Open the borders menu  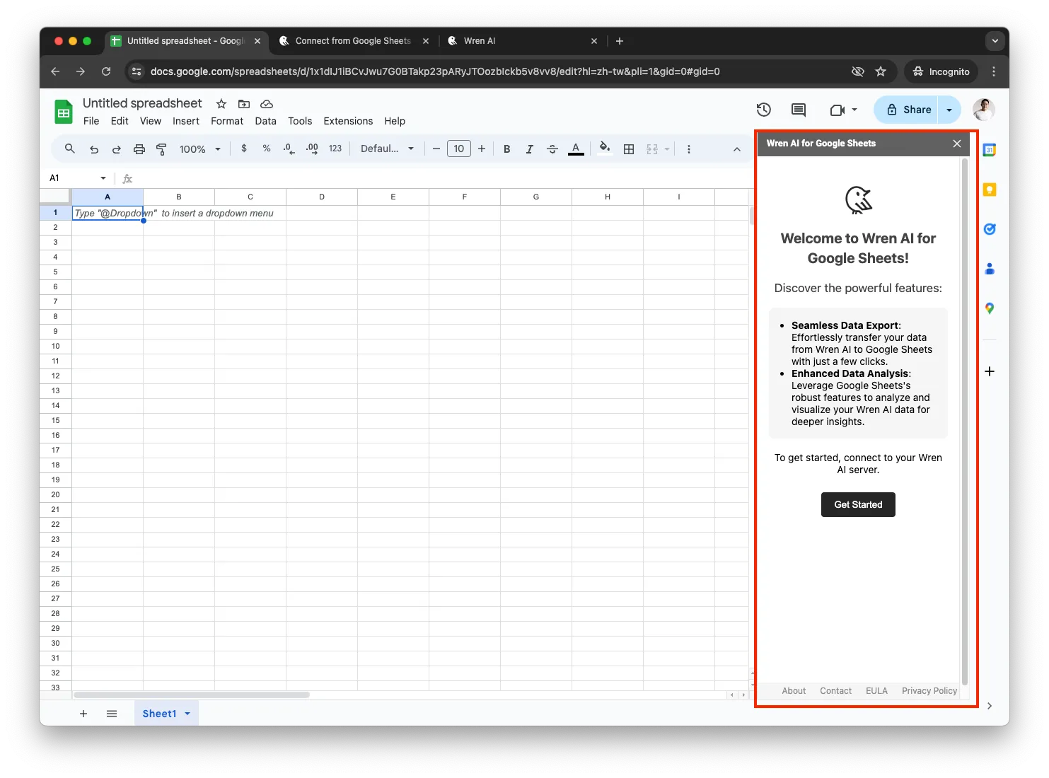point(629,149)
